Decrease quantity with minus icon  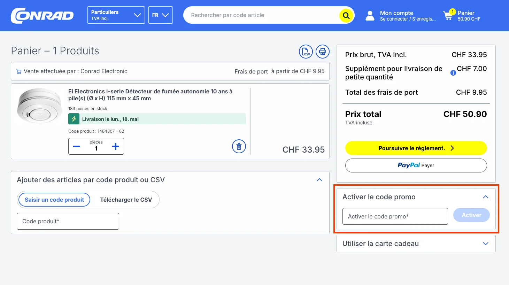pyautogui.click(x=77, y=146)
